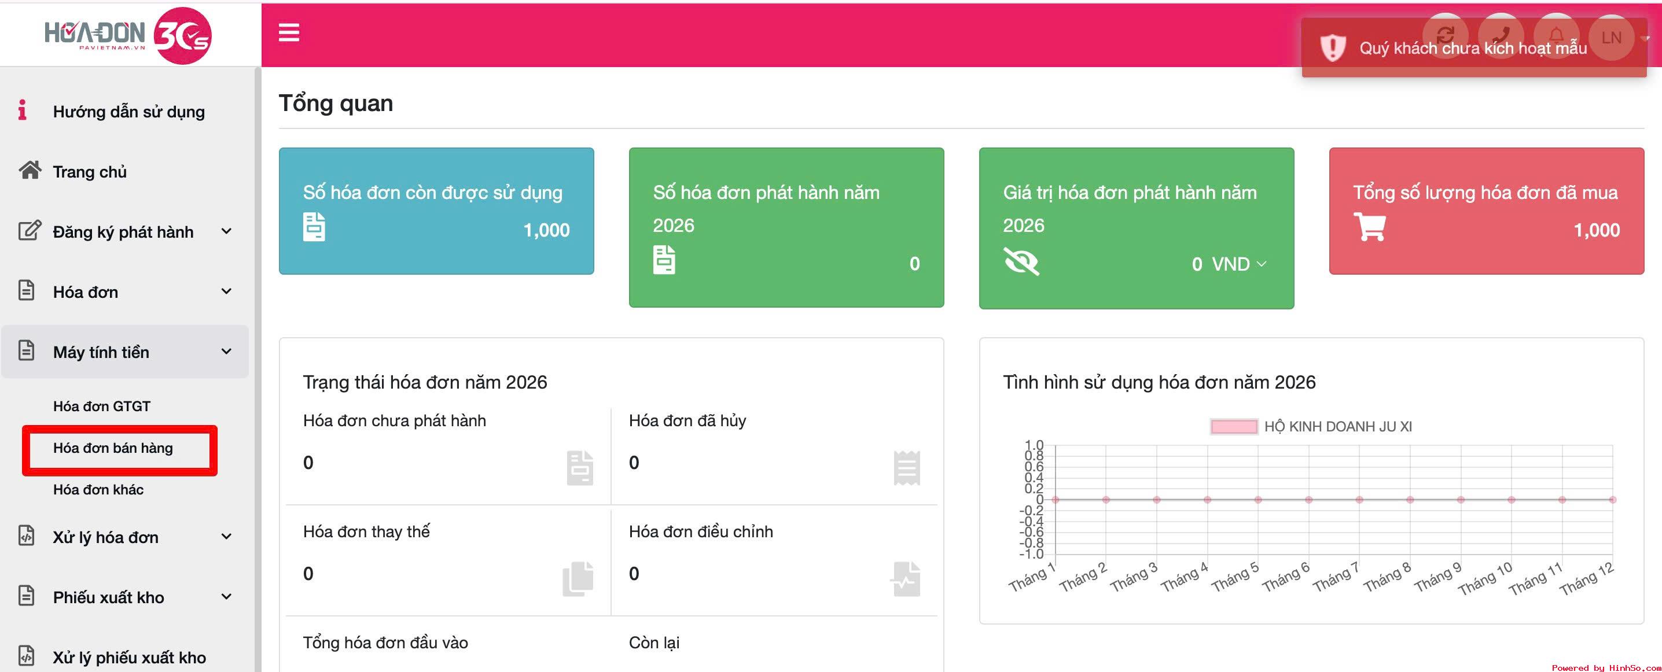The image size is (1662, 672).
Task: Open the hamburger menu in the top bar
Action: 288,32
